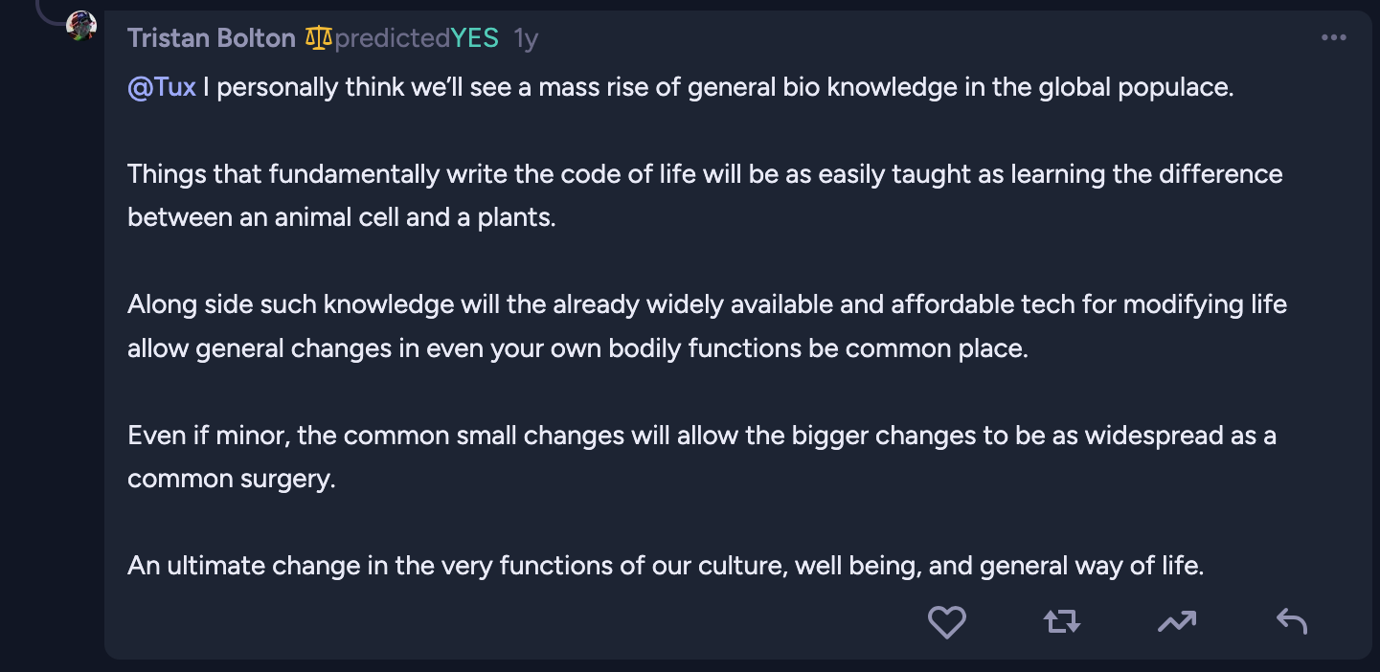Click the paragraph starting Along side such knowledge
1380x672 pixels.
point(707,326)
